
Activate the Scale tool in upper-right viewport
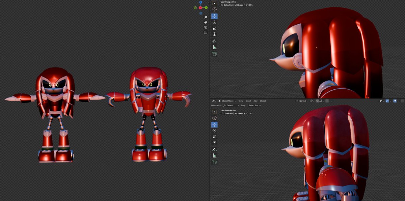[214, 28]
